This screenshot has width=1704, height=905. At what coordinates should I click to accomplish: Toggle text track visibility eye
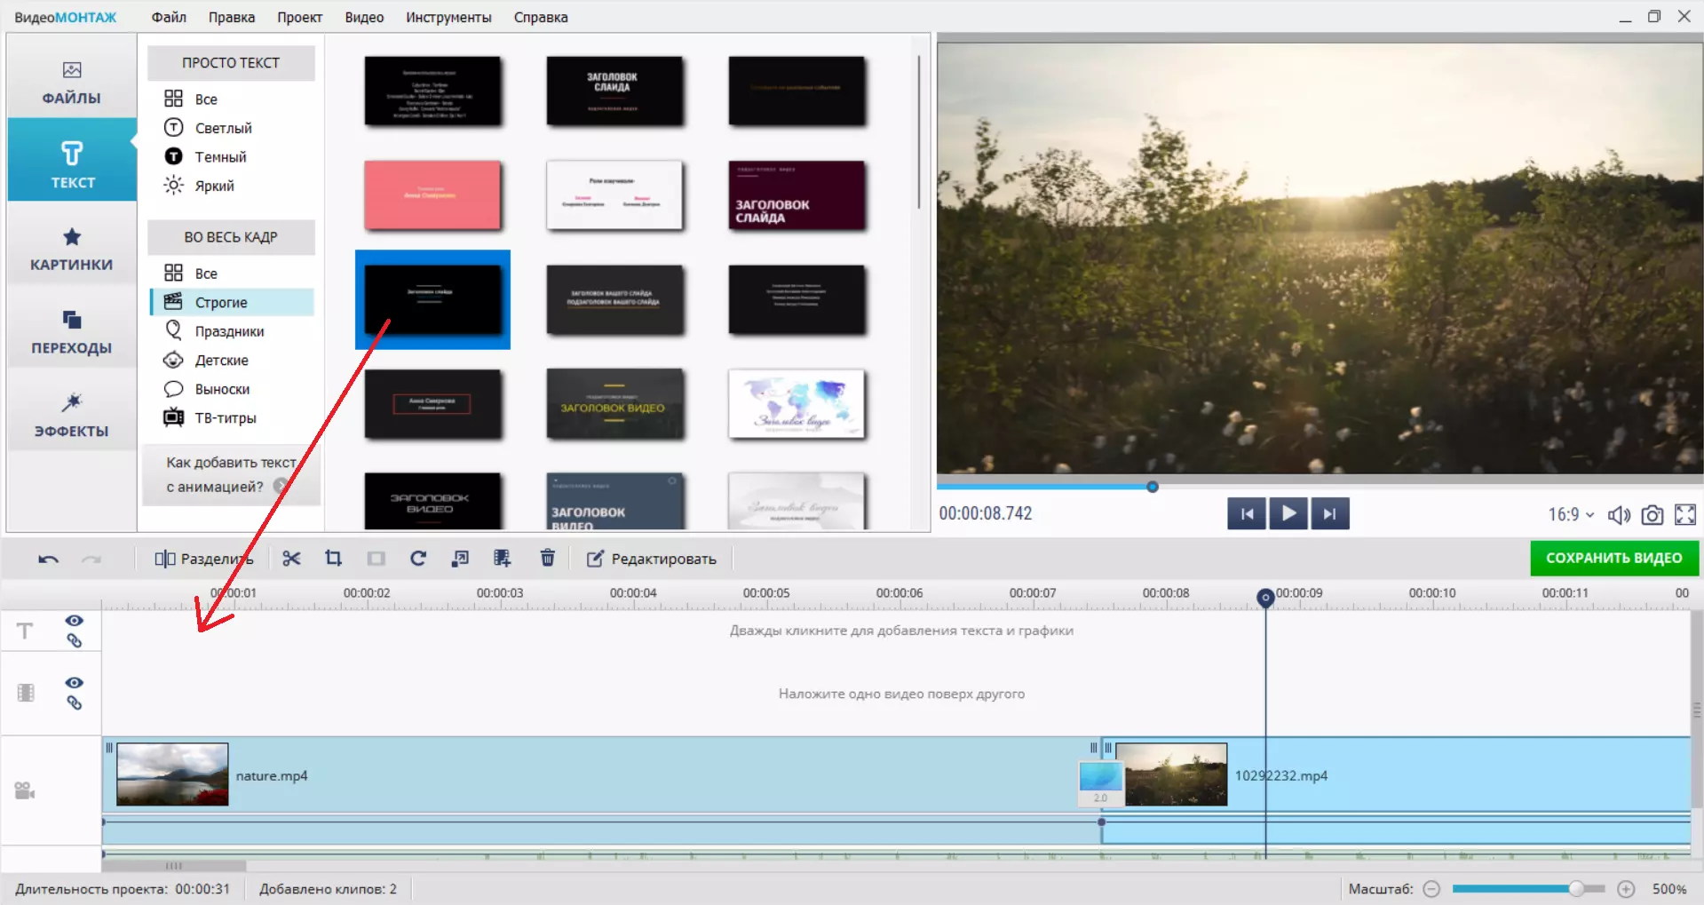[75, 620]
